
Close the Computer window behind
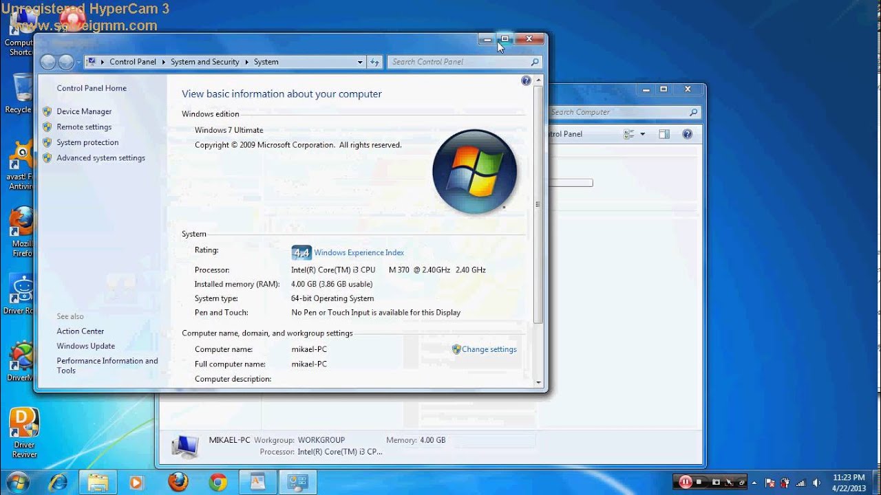687,89
